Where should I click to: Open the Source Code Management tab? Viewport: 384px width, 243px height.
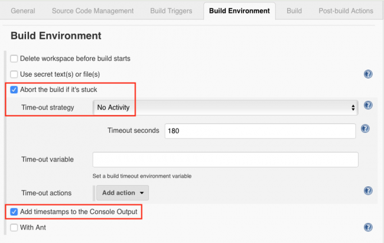[92, 11]
